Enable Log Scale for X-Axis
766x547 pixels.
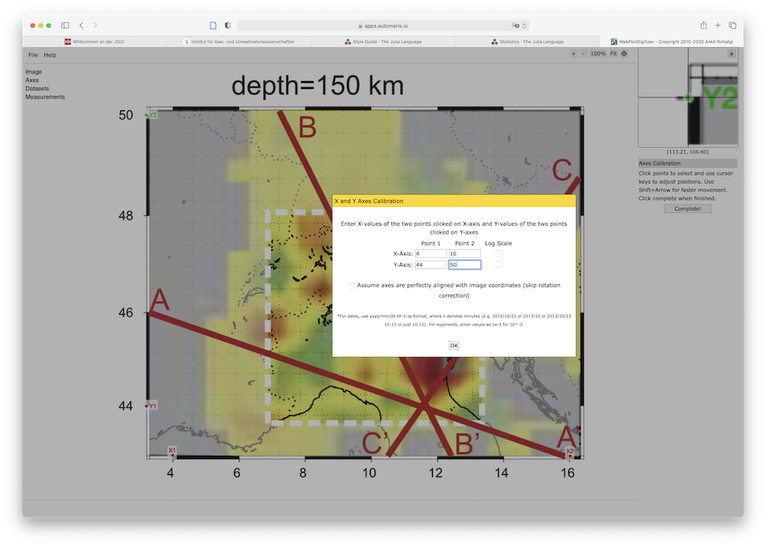coord(499,254)
